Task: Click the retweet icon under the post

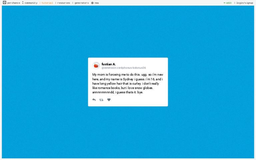Action: [x=101, y=100]
